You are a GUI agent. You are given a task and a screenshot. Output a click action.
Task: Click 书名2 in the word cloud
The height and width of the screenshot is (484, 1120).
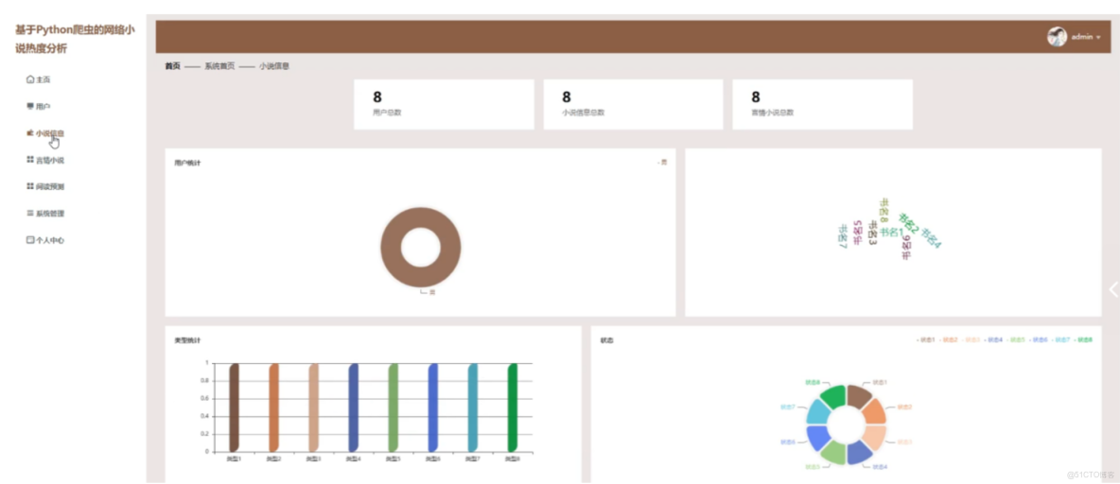[x=908, y=223]
